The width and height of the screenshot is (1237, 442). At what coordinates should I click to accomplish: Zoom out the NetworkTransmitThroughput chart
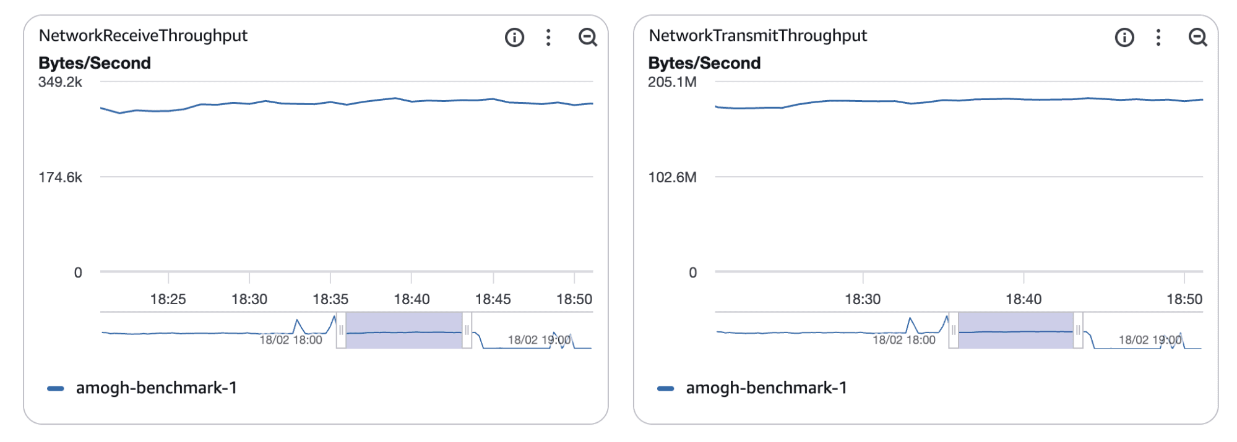click(x=1197, y=38)
